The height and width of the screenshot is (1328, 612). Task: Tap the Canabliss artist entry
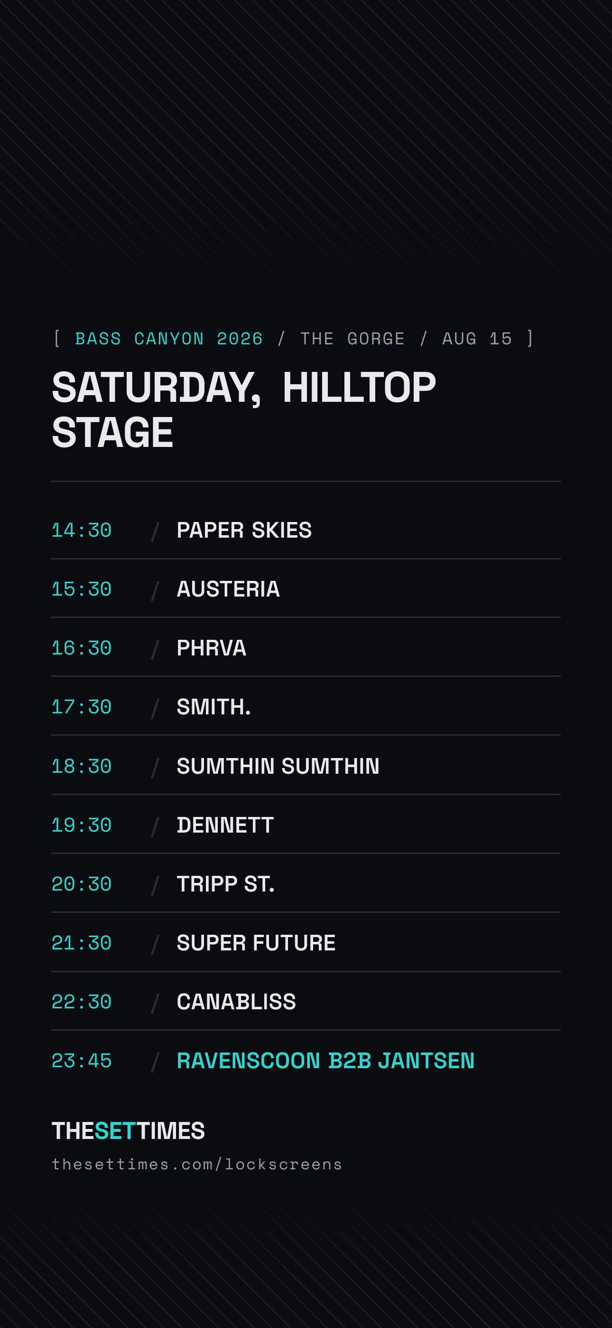(236, 1001)
